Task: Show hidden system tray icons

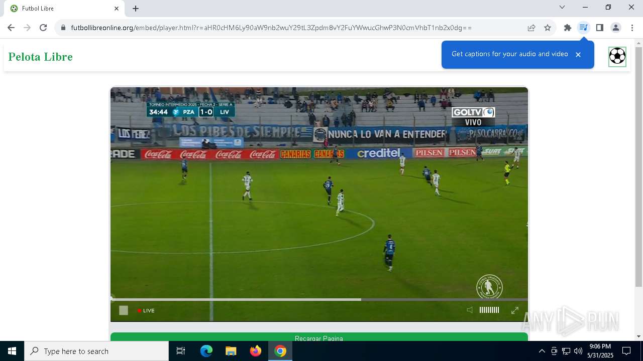Action: click(x=542, y=351)
